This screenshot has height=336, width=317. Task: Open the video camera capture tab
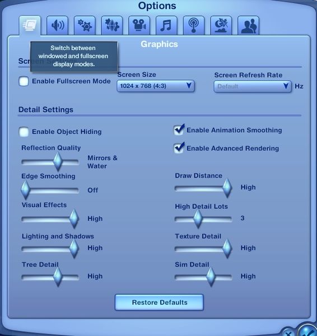point(139,25)
